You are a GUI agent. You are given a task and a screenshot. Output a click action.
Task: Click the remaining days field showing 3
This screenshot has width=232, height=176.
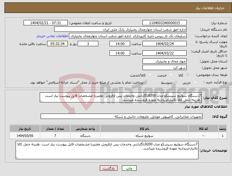pos(88,44)
